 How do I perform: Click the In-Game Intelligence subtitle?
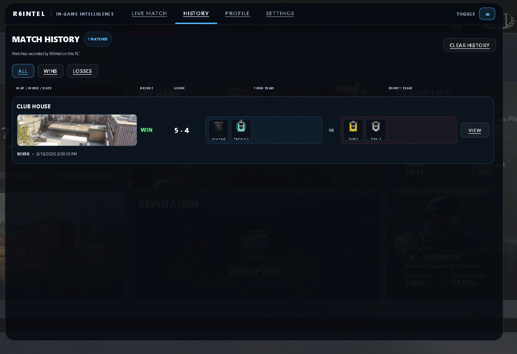[x=85, y=14]
